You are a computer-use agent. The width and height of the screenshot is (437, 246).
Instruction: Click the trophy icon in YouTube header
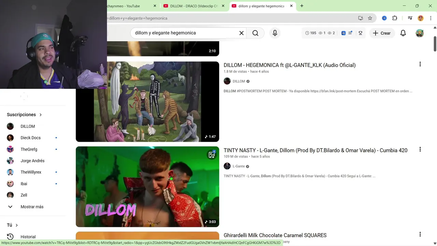coord(360,33)
